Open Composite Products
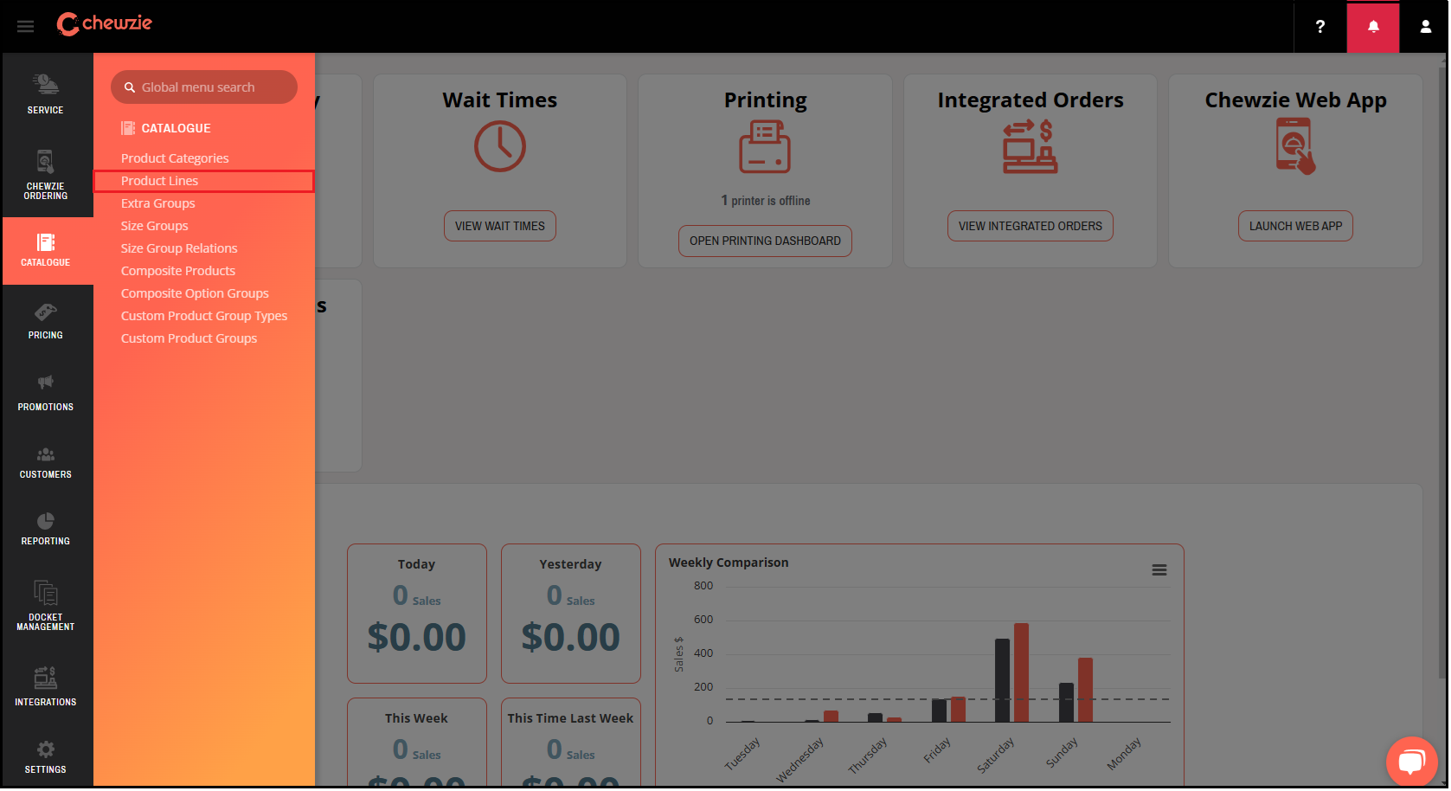1451x791 pixels. point(178,271)
